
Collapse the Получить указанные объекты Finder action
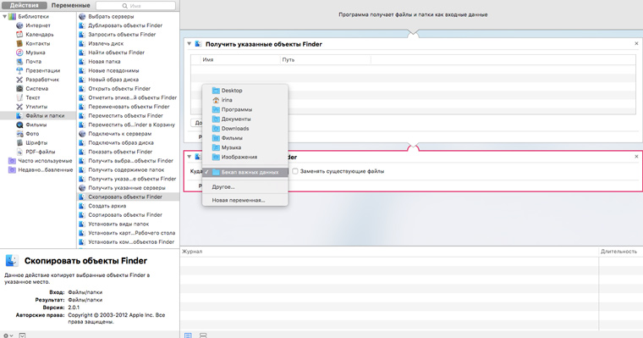(x=189, y=43)
